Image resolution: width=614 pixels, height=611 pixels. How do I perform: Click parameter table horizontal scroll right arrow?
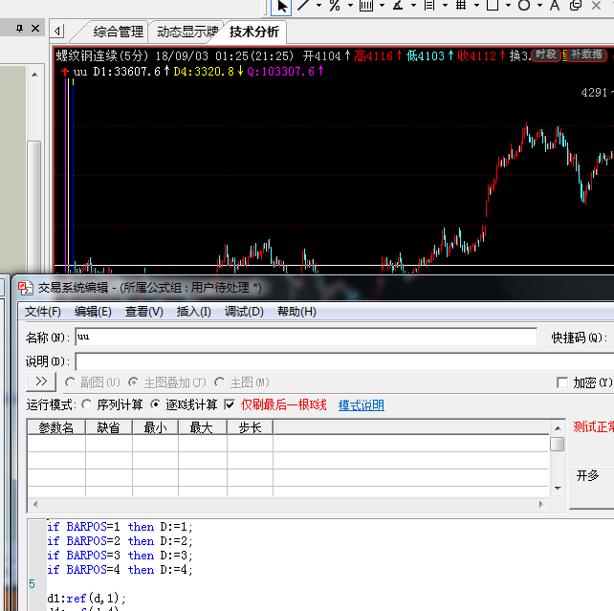(541, 504)
